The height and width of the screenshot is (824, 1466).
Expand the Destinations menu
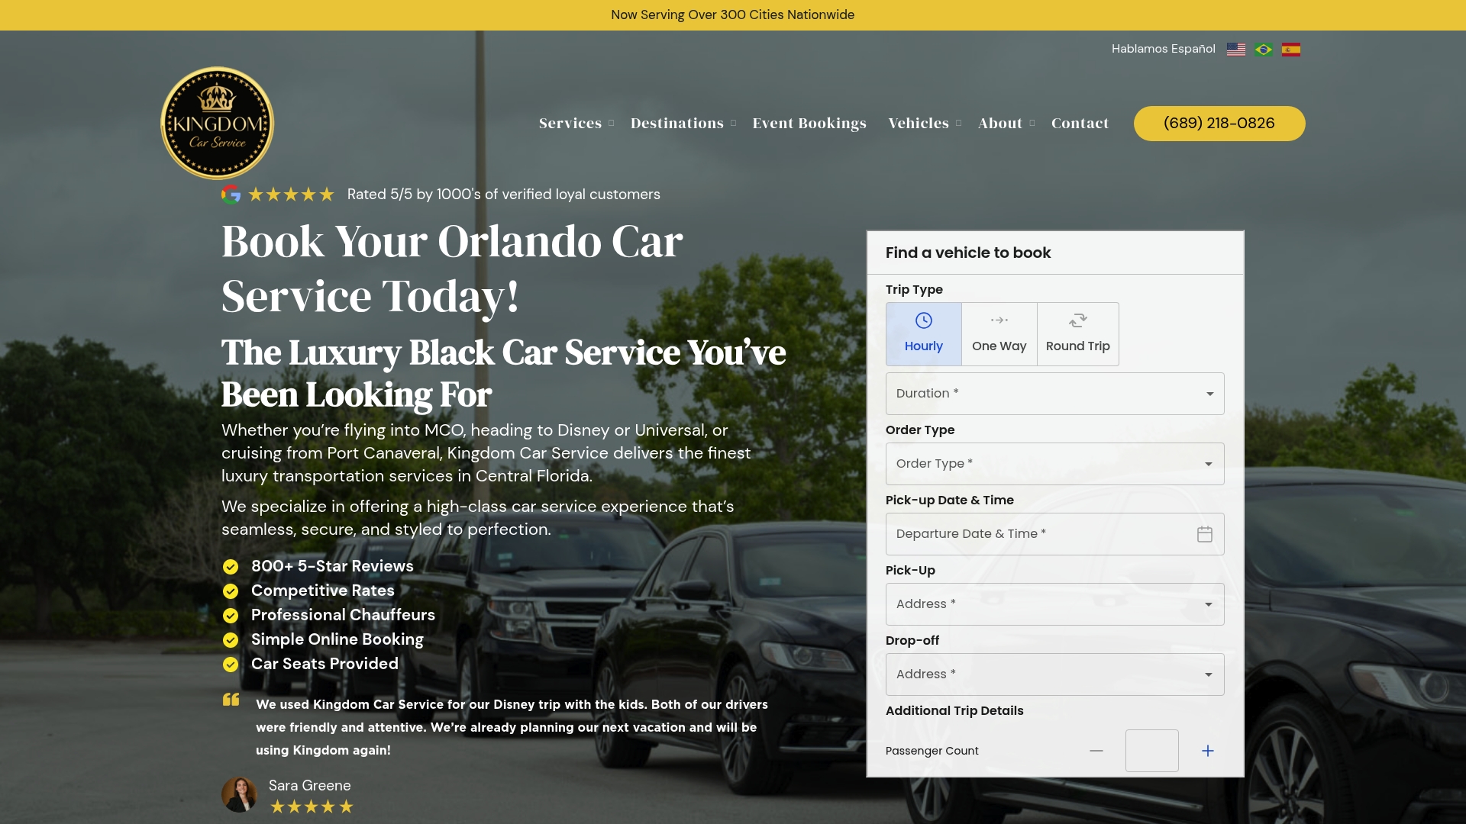pyautogui.click(x=683, y=123)
